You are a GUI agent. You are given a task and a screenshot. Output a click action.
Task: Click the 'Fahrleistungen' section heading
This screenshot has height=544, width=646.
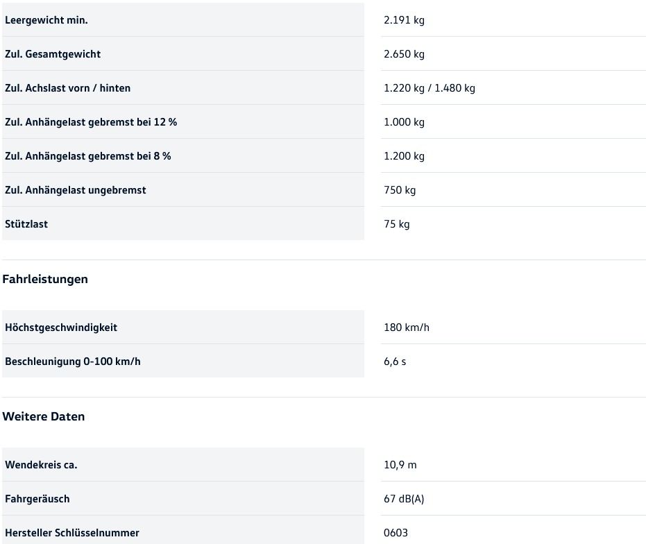[45, 279]
